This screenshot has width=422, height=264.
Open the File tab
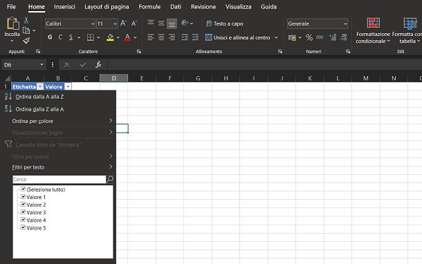[x=11, y=7]
